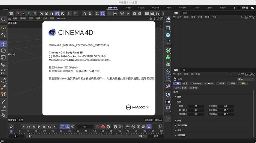Collapse the 时间 section
Viewport: 256px width, 143px height.
179,101
